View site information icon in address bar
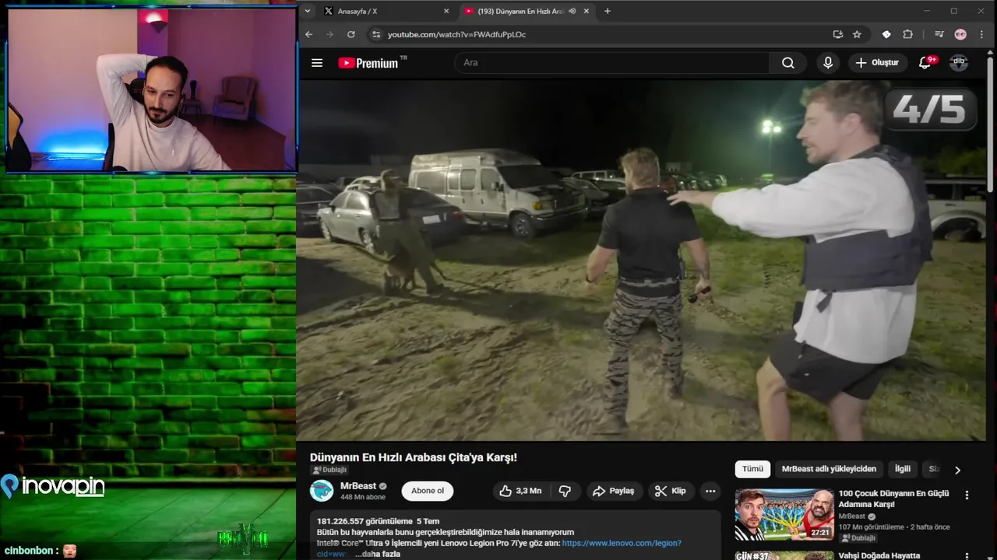The height and width of the screenshot is (560, 997). 376,34
